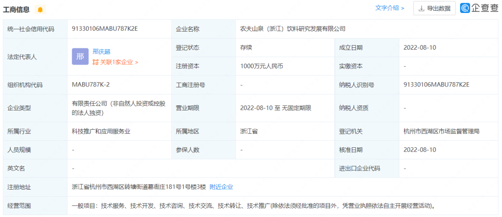Click company name 农夫山泉（浙江）饮料研究发展有限公司
The height and width of the screenshot is (217, 502).
[293, 29]
